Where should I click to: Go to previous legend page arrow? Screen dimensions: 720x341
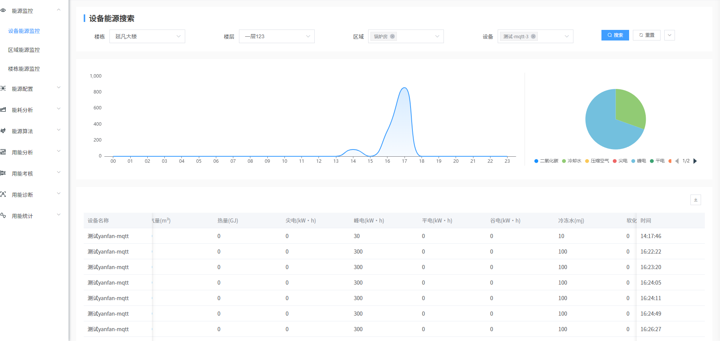[677, 161]
